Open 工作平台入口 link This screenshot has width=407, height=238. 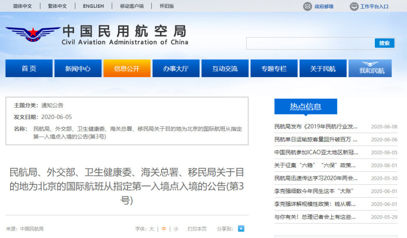374,6
